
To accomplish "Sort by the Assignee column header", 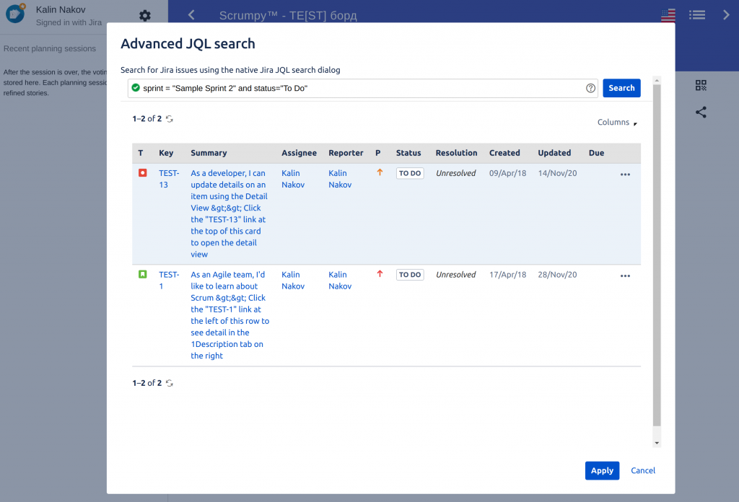I will tap(299, 153).
